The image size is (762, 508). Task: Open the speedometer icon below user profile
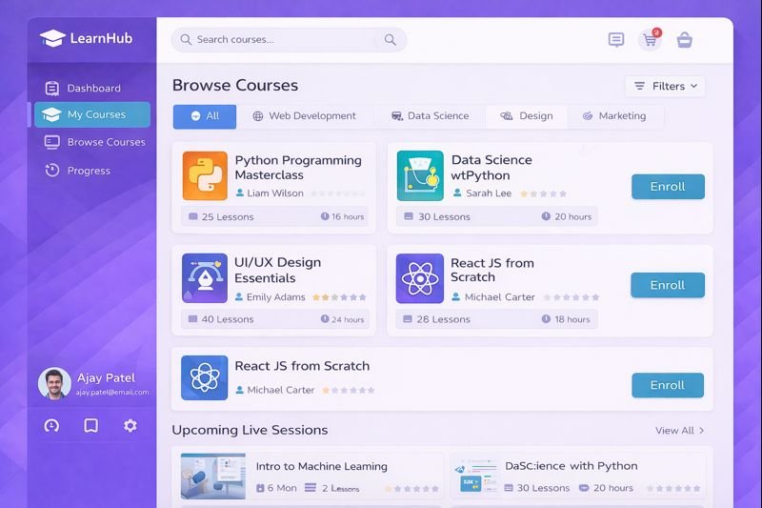coord(52,426)
